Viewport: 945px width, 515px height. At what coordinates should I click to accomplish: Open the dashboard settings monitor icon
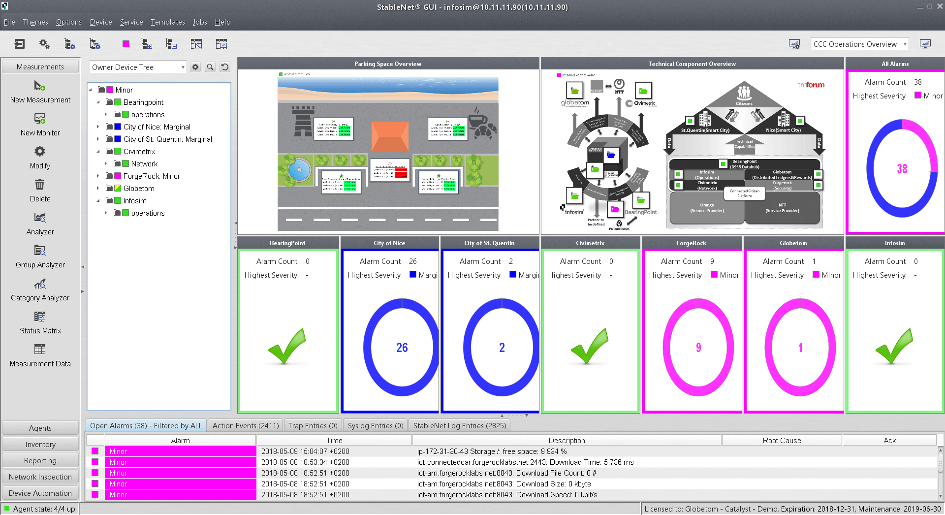tap(794, 44)
